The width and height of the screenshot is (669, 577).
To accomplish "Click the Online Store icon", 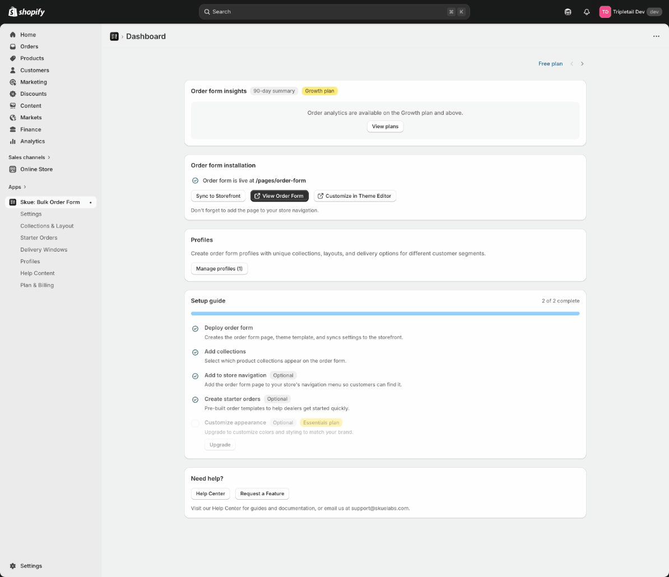I will point(12,169).
